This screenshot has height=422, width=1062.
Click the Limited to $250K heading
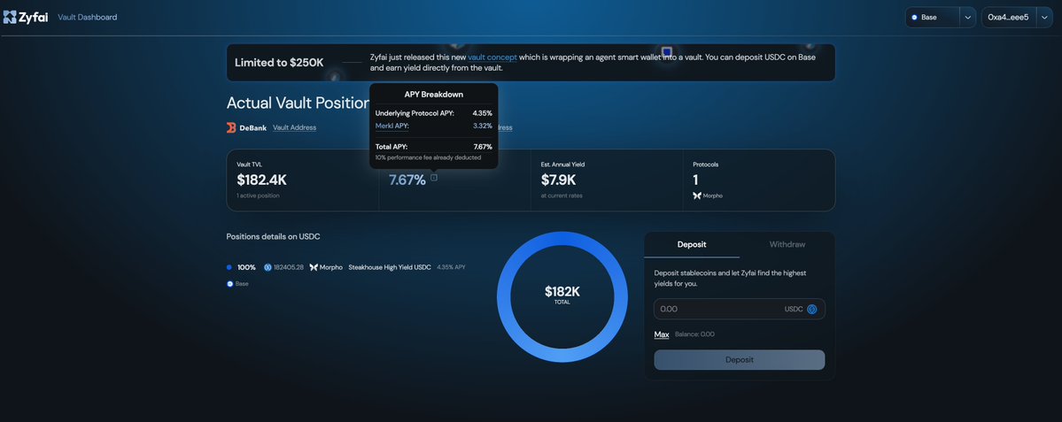[x=279, y=63]
